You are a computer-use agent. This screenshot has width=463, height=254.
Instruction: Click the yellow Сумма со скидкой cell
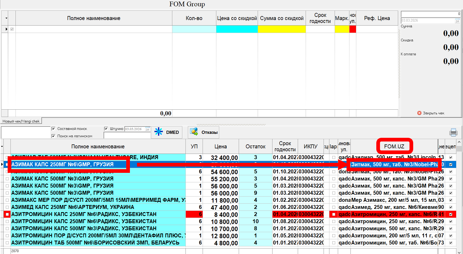[x=281, y=29]
